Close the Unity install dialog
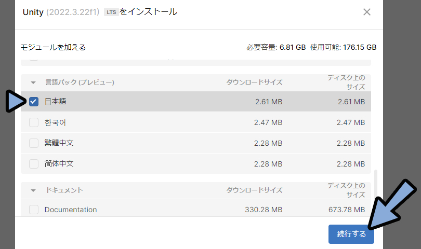Viewport: 421px width, 249px height. click(x=367, y=12)
